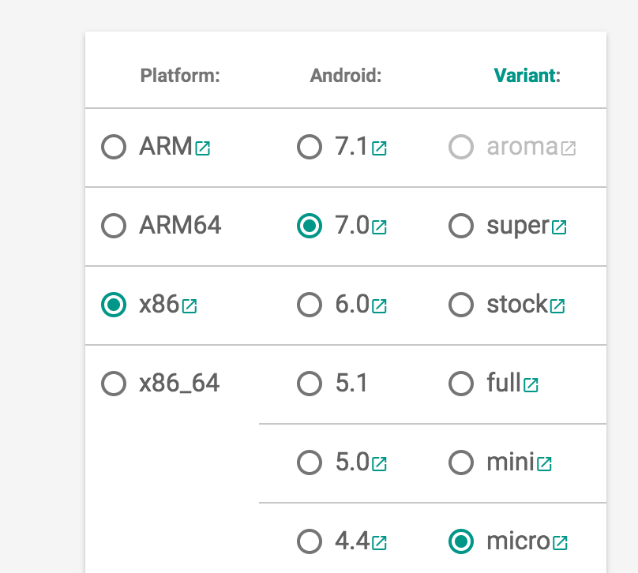Open the external link icon beside Android 4.4
638x573 pixels.
tap(379, 543)
